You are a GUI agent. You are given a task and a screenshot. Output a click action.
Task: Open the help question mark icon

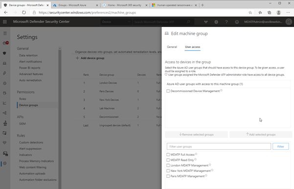point(226,22)
